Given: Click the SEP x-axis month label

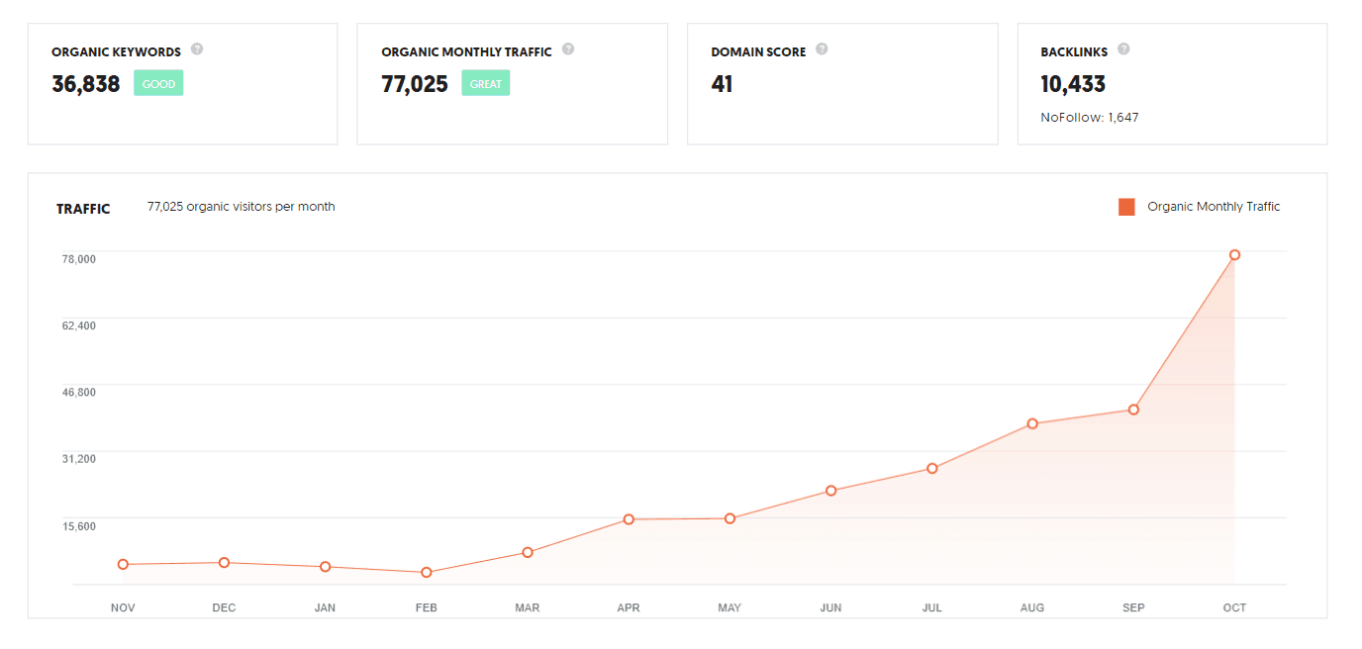Looking at the screenshot, I should coord(1133,607).
